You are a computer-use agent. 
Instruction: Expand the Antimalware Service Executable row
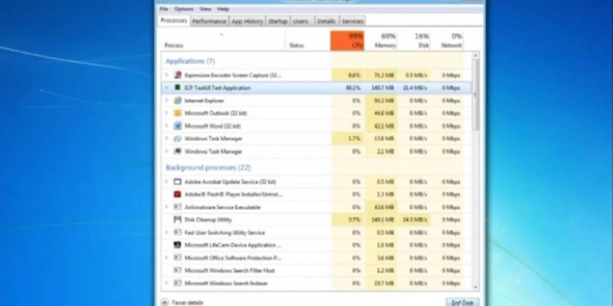167,207
